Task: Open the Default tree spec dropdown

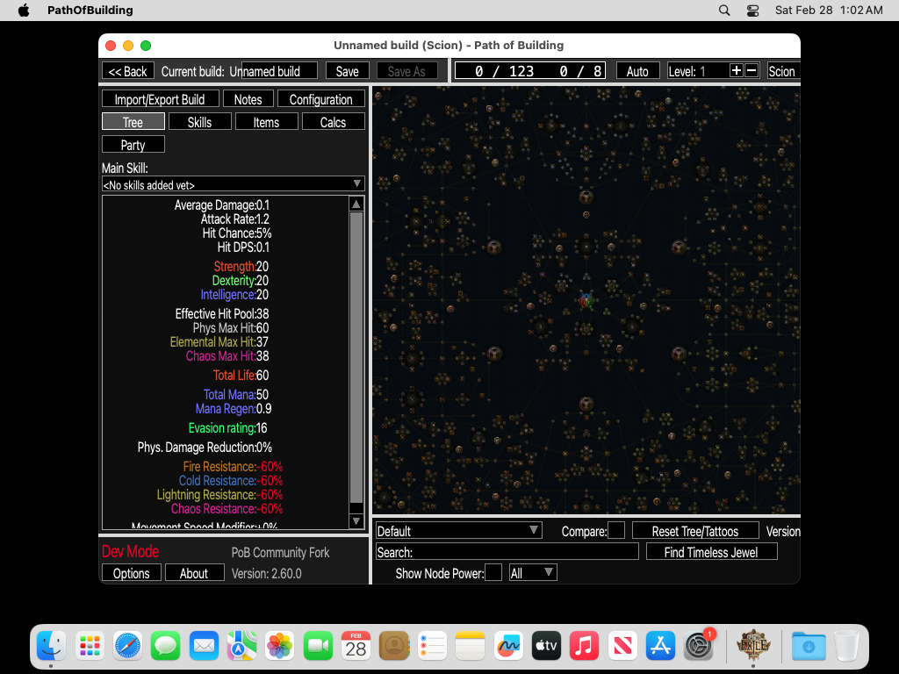Action: [x=458, y=531]
